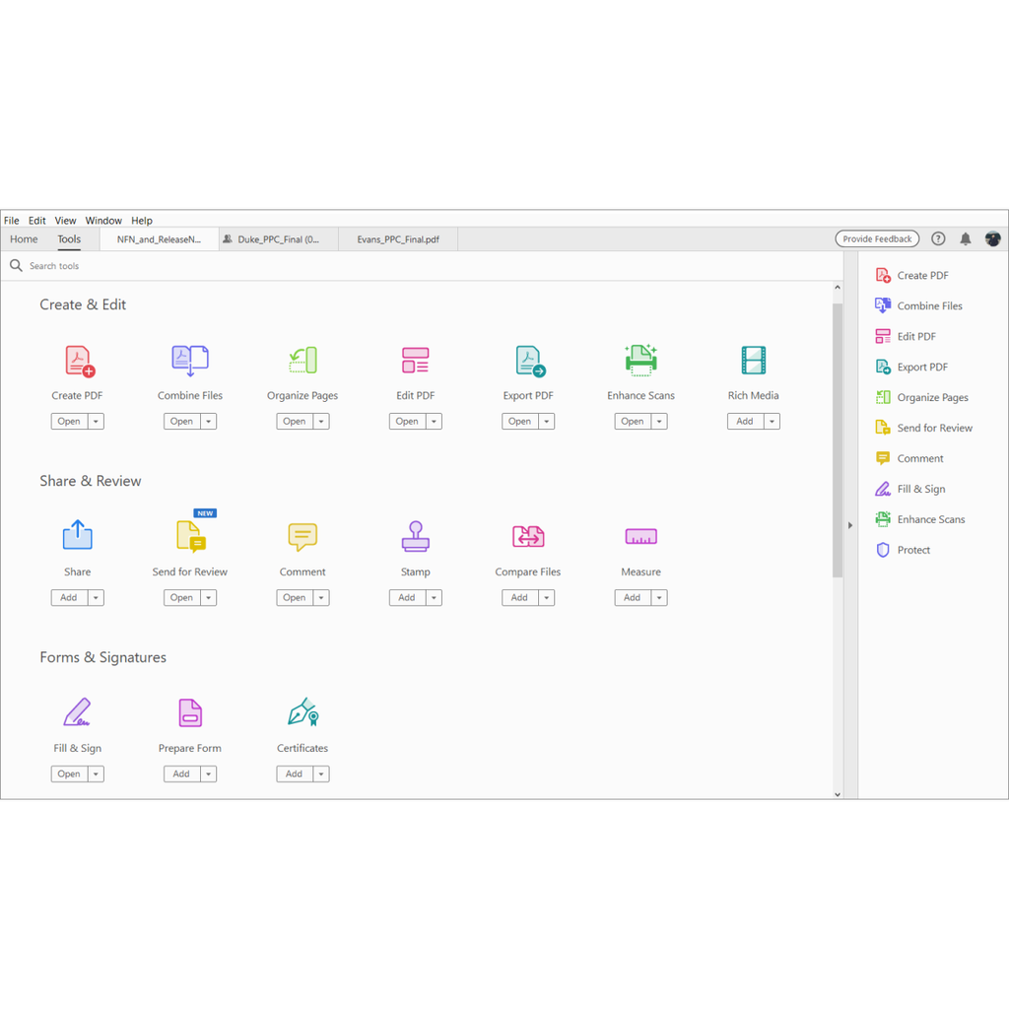1009x1009 pixels.
Task: Click the notification bell icon
Action: click(x=966, y=238)
